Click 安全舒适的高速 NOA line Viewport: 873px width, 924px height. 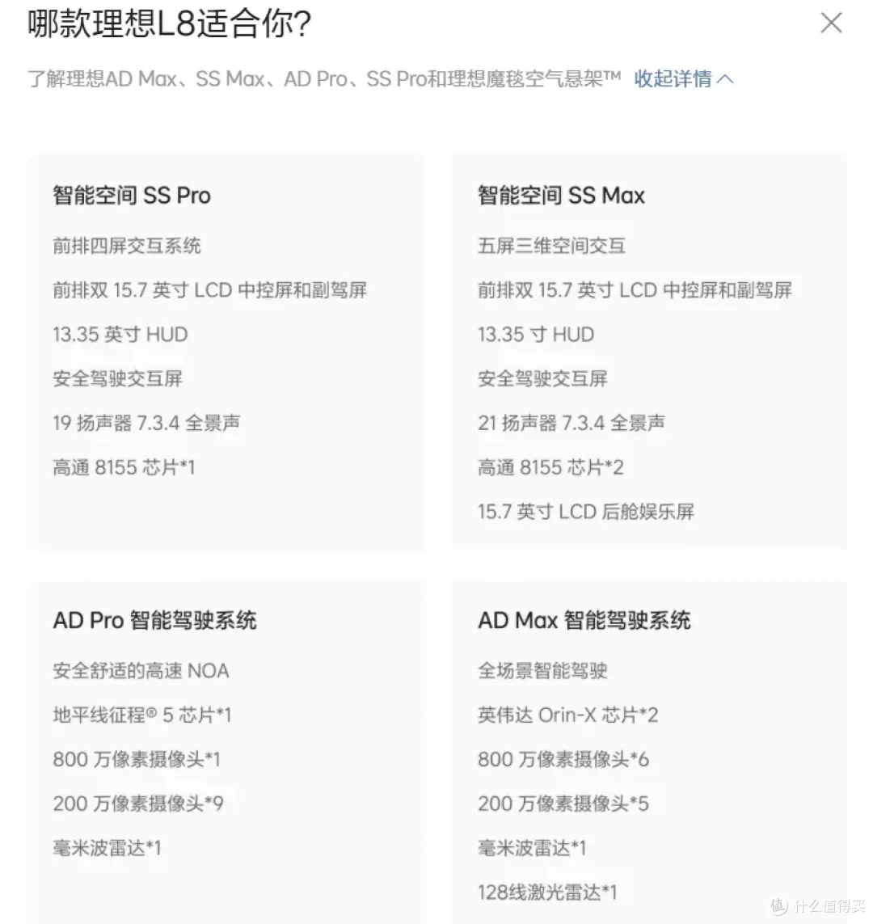pos(141,671)
